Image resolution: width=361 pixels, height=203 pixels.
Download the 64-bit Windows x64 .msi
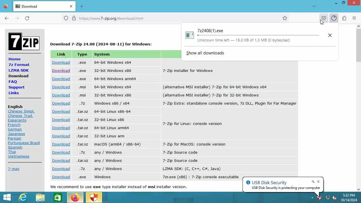(x=61, y=87)
